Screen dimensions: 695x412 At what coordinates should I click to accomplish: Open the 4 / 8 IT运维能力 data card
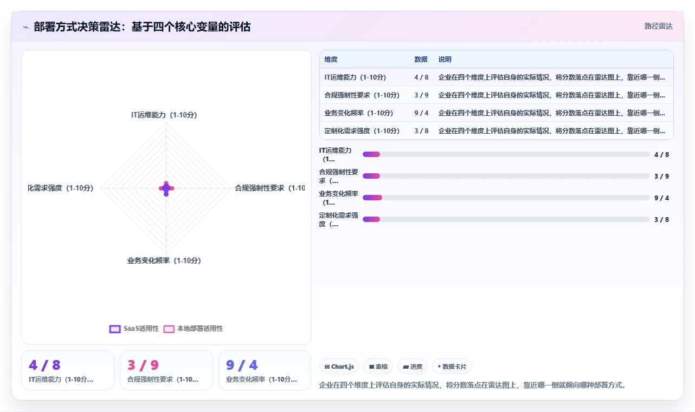(68, 370)
